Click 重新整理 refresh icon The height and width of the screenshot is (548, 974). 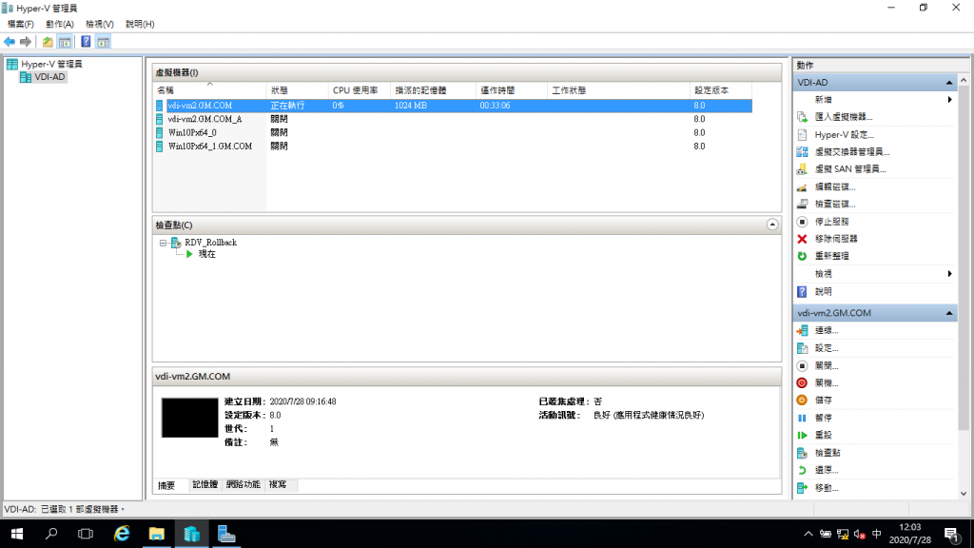pyautogui.click(x=802, y=256)
